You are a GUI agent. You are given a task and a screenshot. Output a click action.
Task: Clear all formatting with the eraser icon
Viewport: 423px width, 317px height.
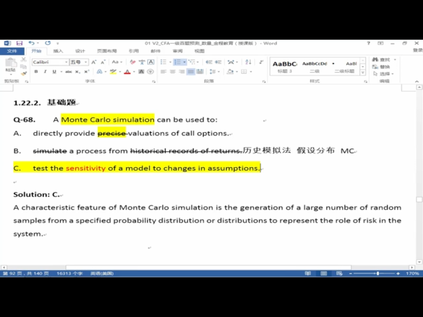click(133, 62)
